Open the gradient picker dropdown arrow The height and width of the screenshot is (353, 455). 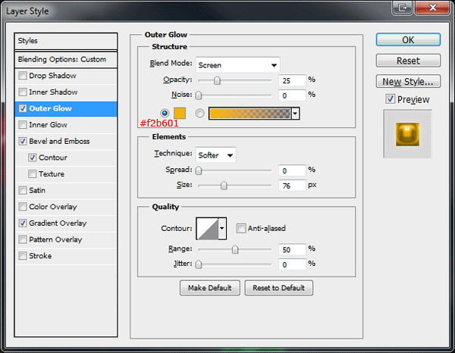[295, 114]
